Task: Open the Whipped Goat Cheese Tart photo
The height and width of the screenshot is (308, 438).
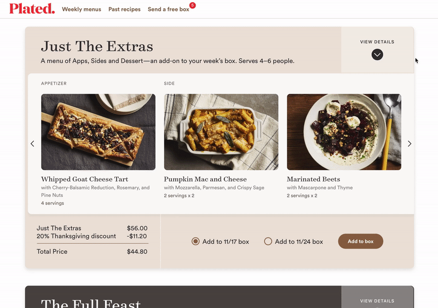Action: coord(98,132)
